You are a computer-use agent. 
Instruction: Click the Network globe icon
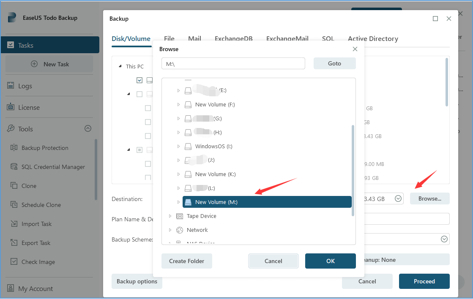pyautogui.click(x=180, y=230)
